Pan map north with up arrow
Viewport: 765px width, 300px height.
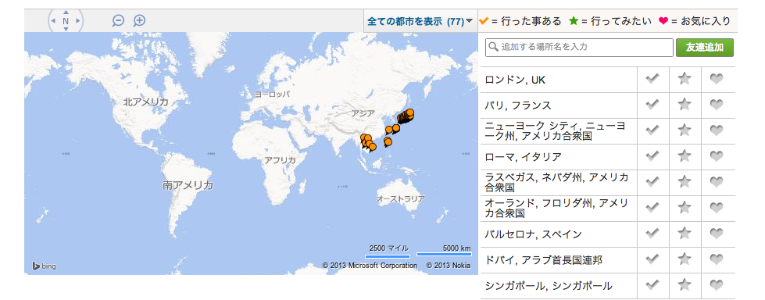tap(66, 12)
